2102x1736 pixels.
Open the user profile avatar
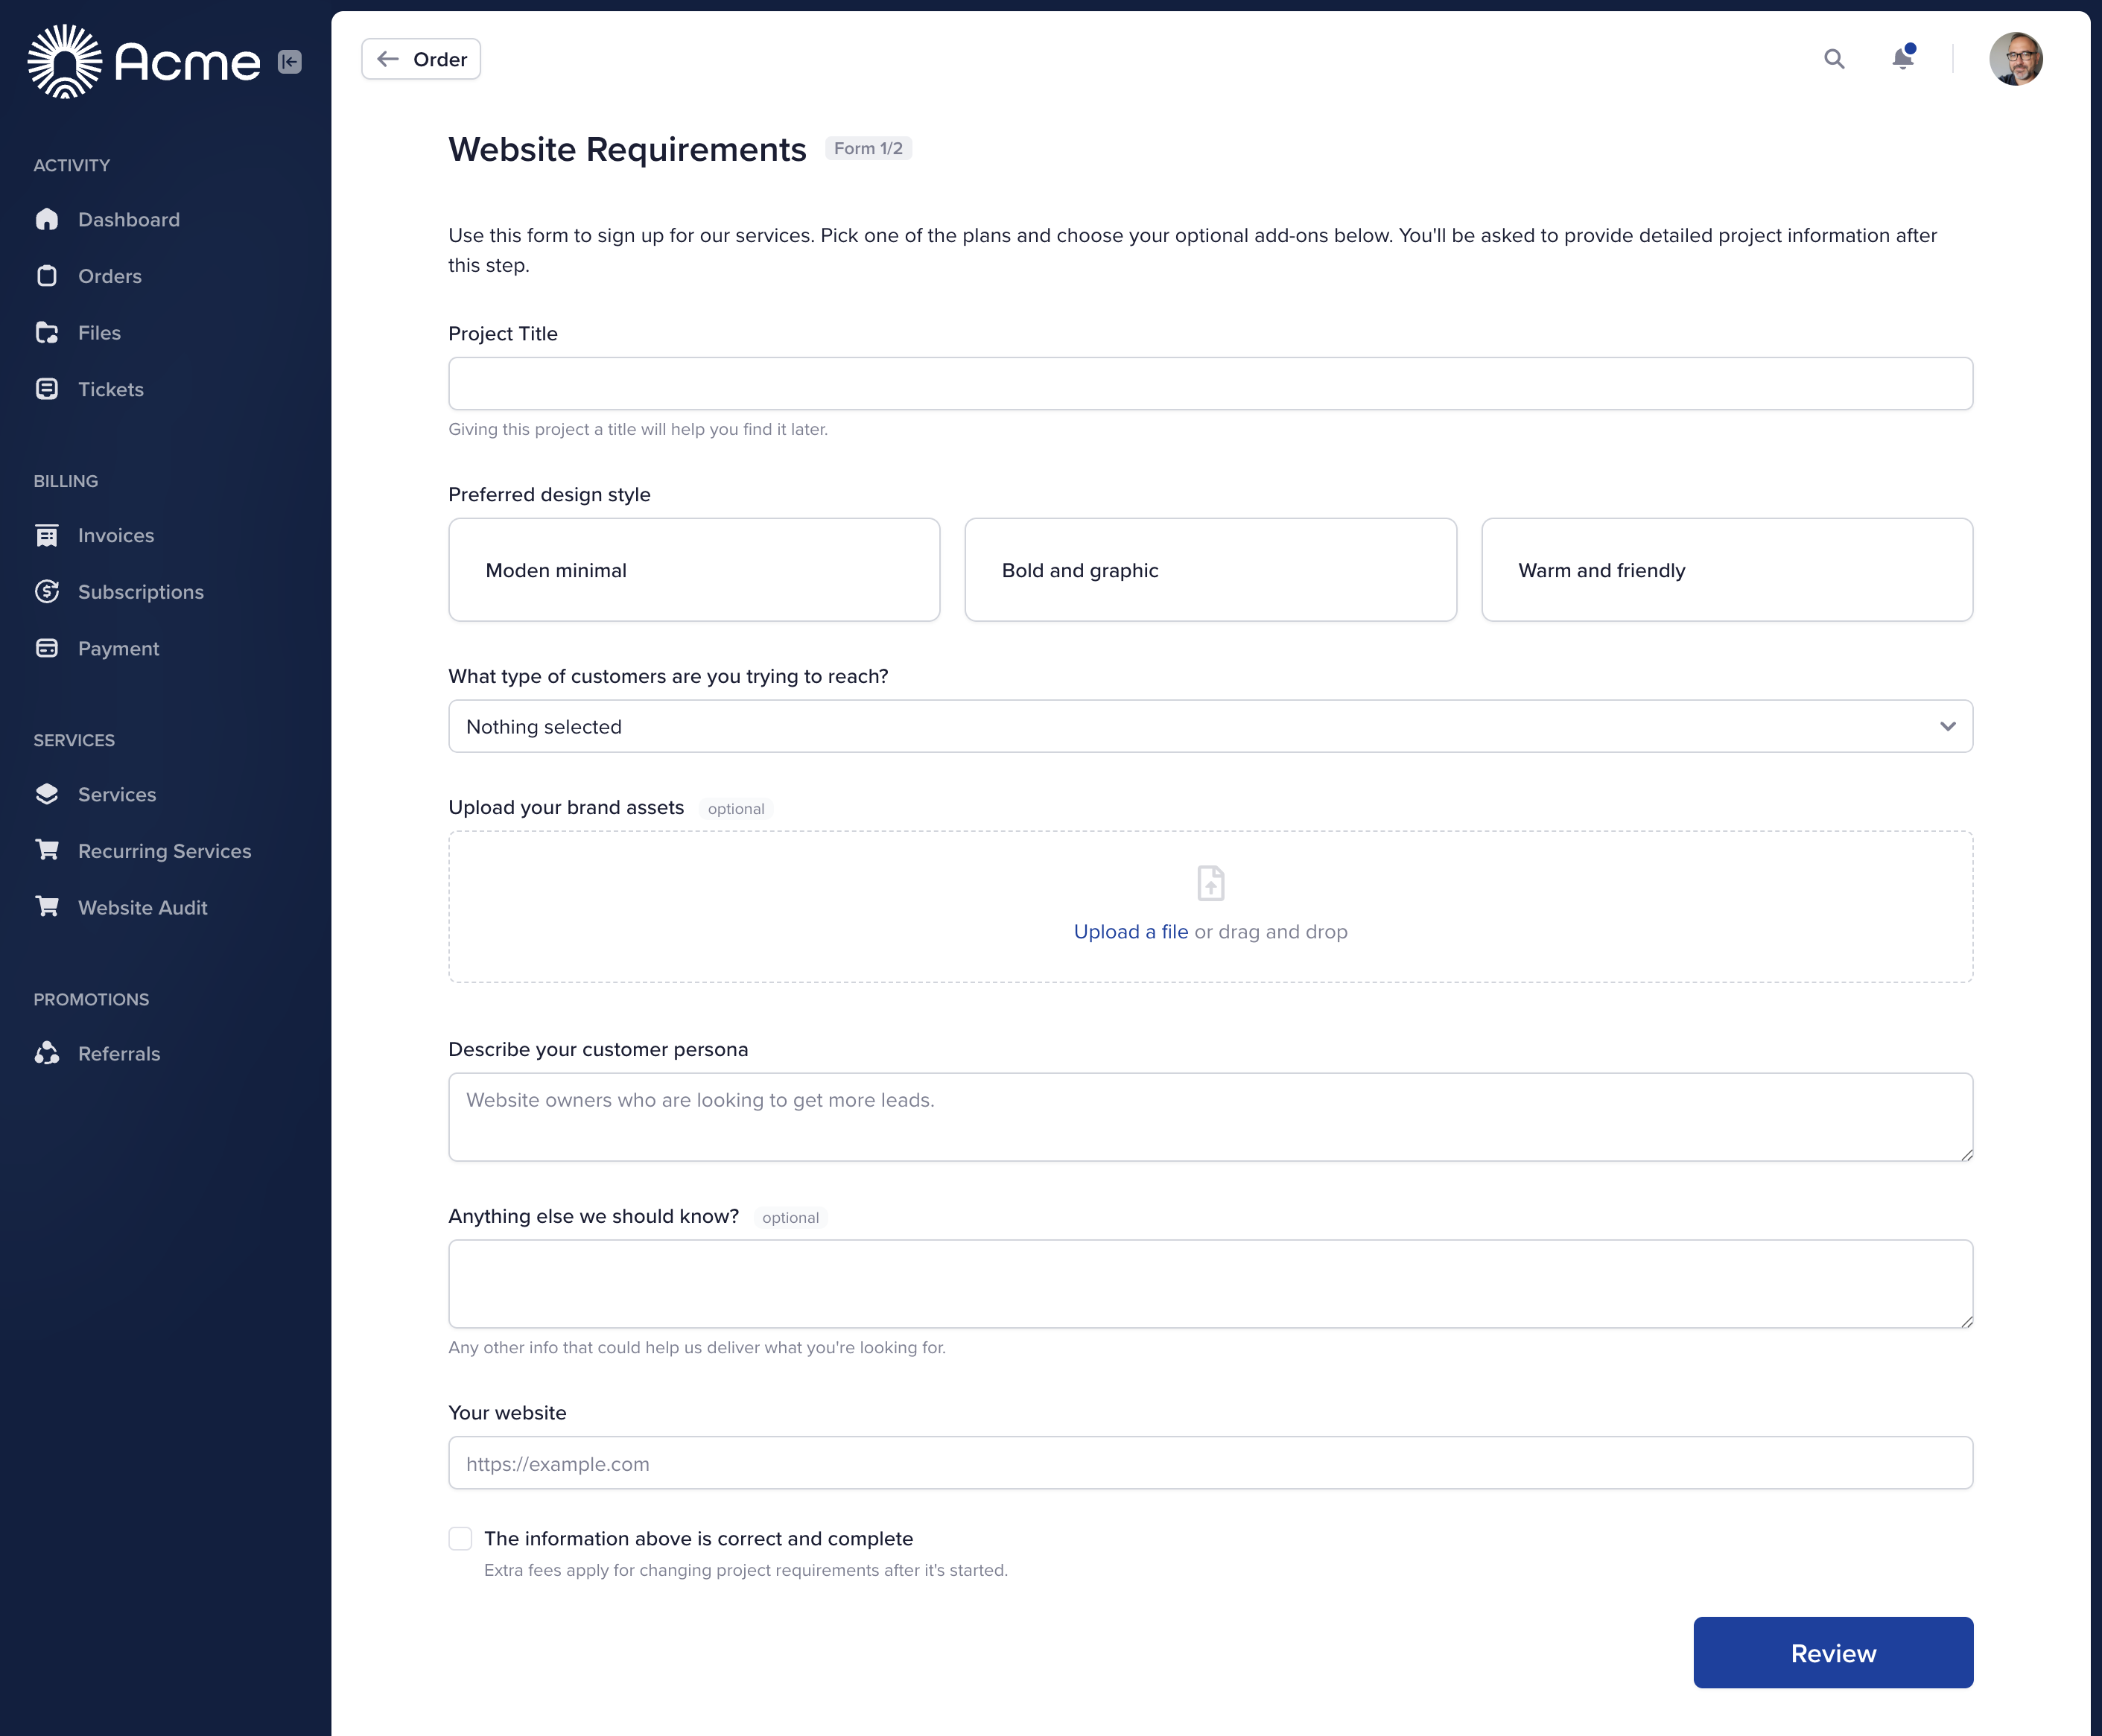2015,59
